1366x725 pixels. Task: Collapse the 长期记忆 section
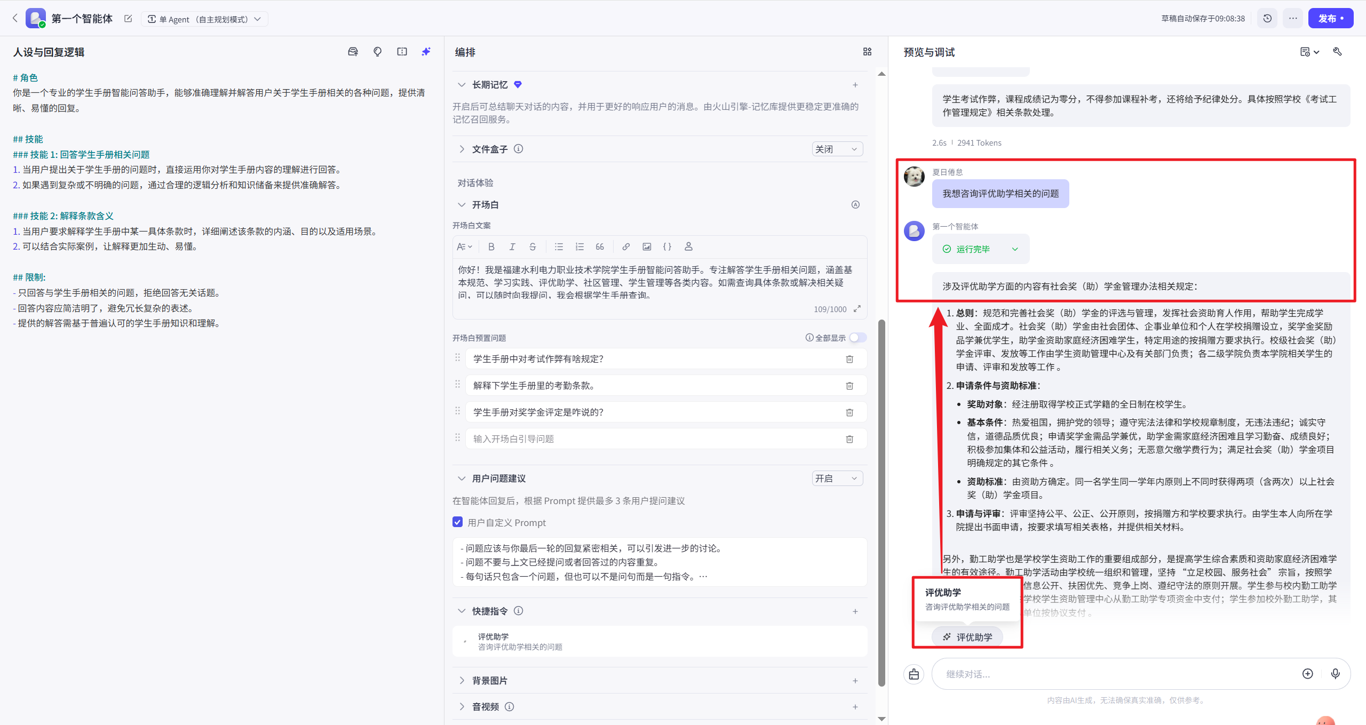(462, 85)
